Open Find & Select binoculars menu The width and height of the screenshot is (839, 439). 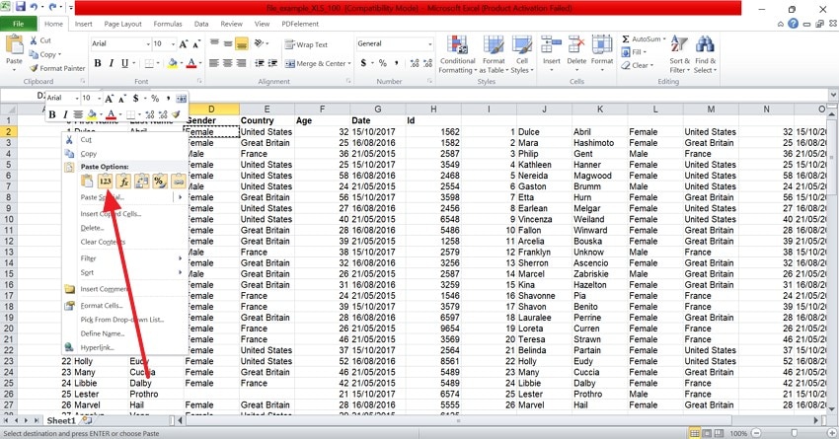(x=705, y=54)
